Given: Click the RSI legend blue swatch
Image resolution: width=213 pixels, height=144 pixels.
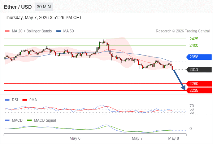Looking at the screenshot, I should coord(7,100).
